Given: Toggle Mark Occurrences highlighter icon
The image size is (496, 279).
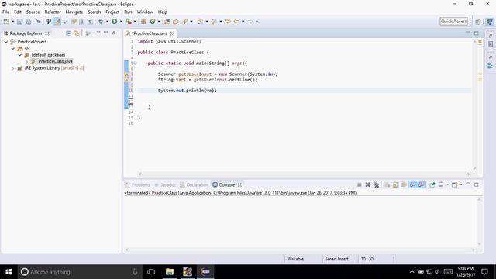Looking at the screenshot, I should tap(57, 22).
